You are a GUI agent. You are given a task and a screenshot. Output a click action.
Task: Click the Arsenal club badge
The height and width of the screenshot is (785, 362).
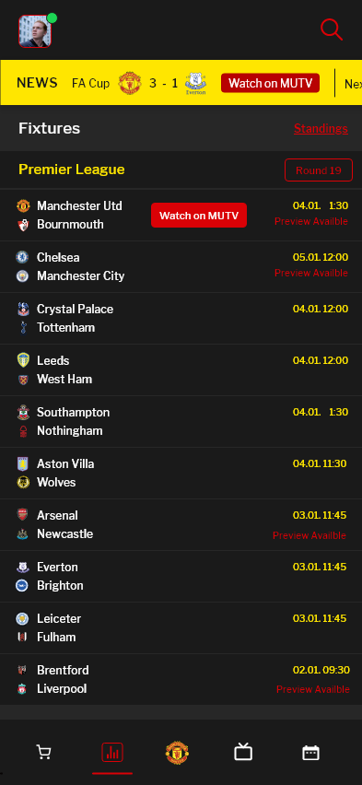point(22,515)
